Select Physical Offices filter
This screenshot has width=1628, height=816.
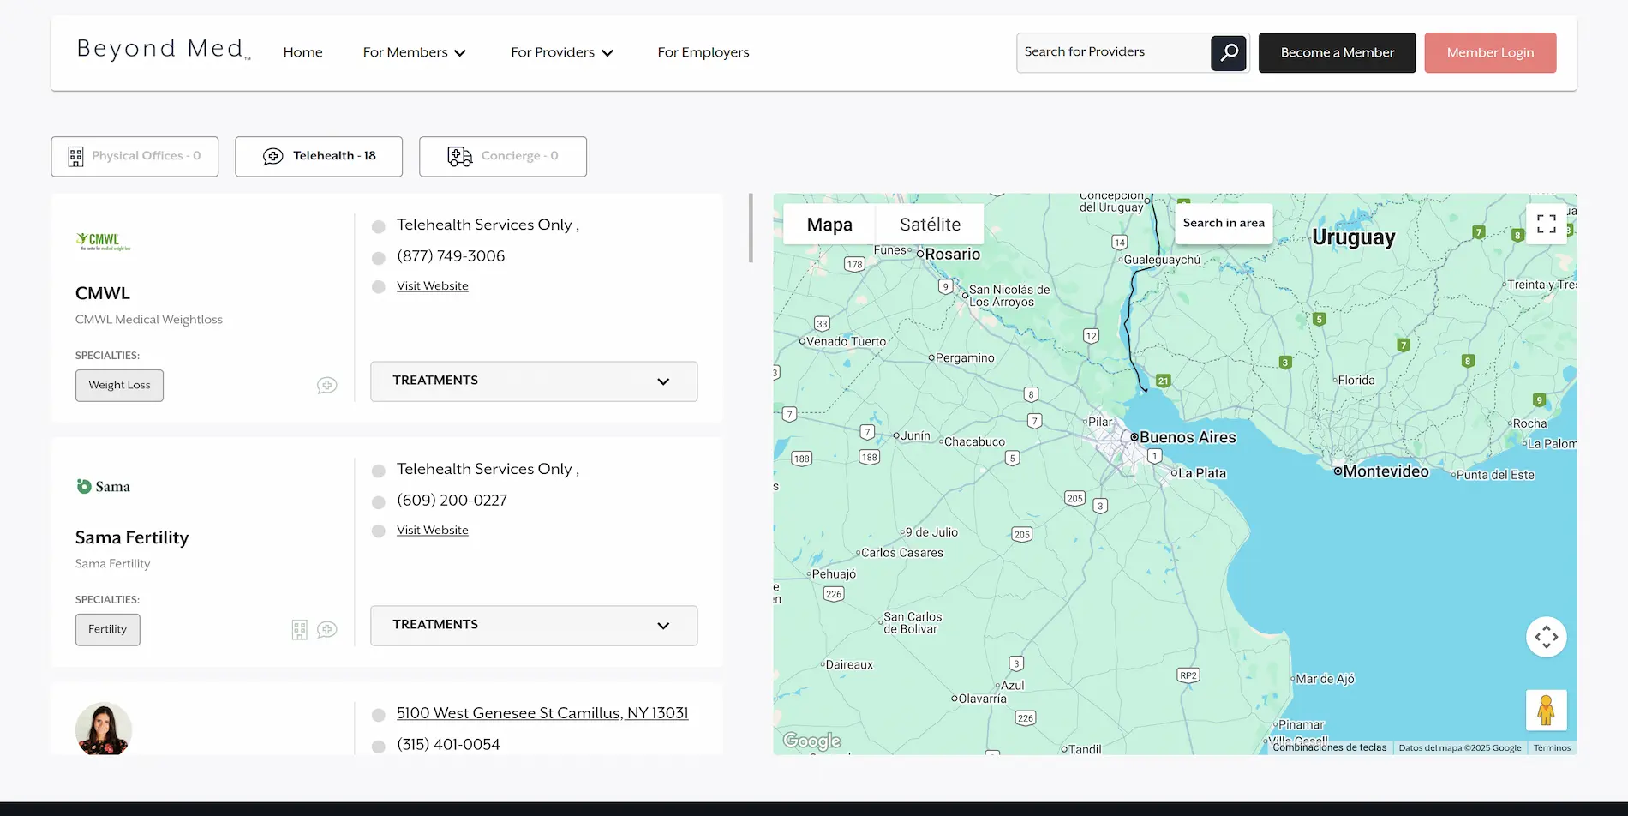[x=135, y=156]
